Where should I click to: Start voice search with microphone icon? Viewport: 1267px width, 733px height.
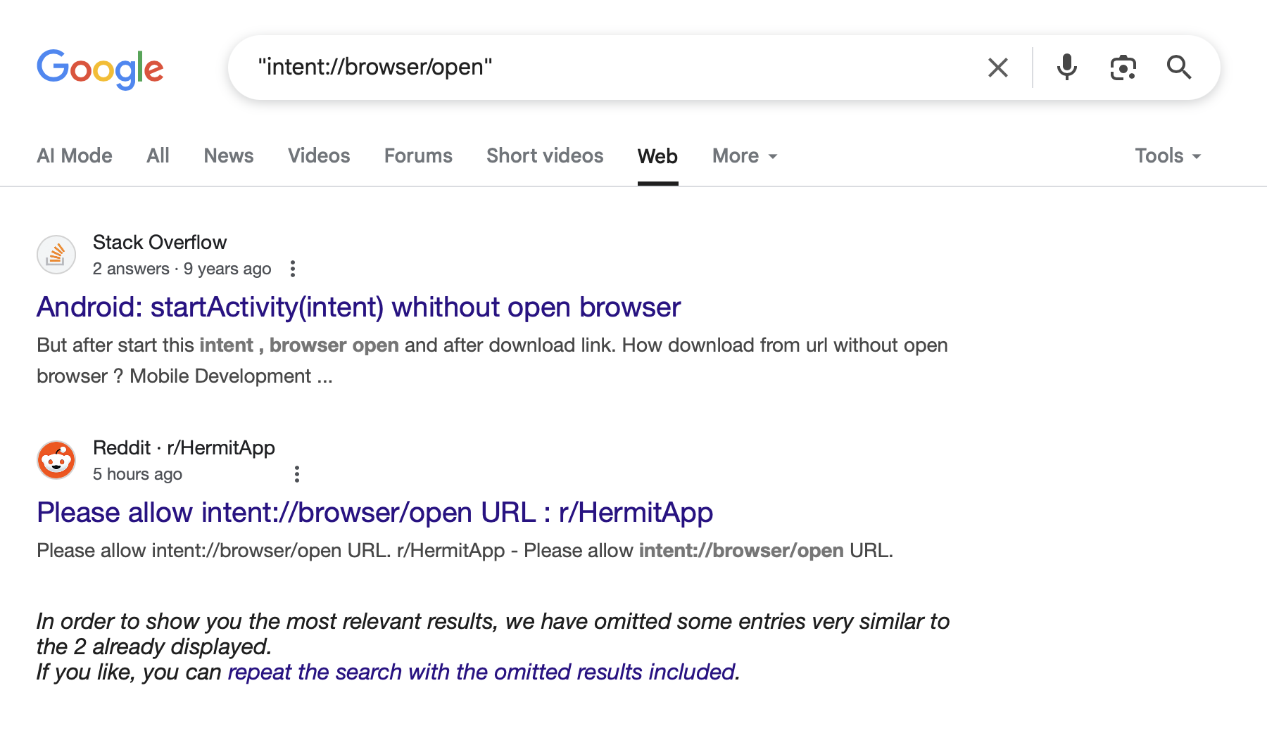pyautogui.click(x=1066, y=68)
